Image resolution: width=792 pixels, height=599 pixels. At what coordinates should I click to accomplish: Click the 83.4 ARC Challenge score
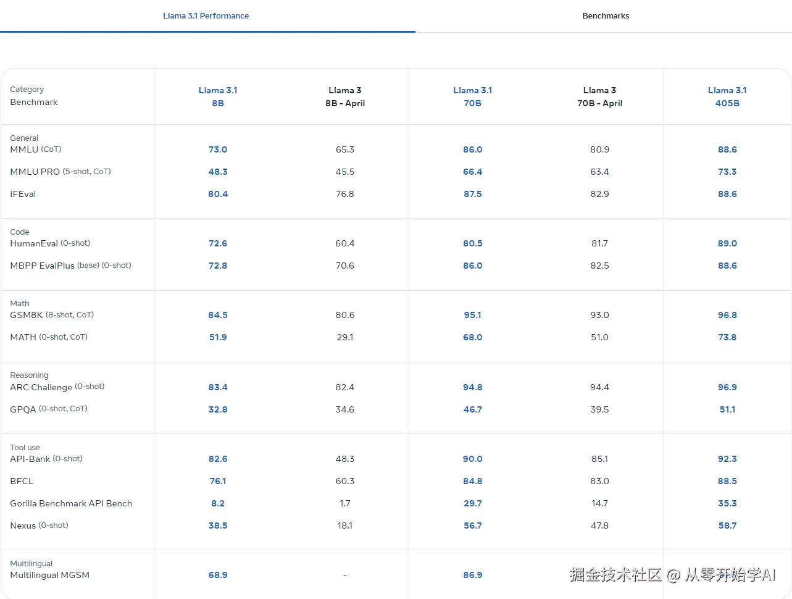click(x=218, y=387)
